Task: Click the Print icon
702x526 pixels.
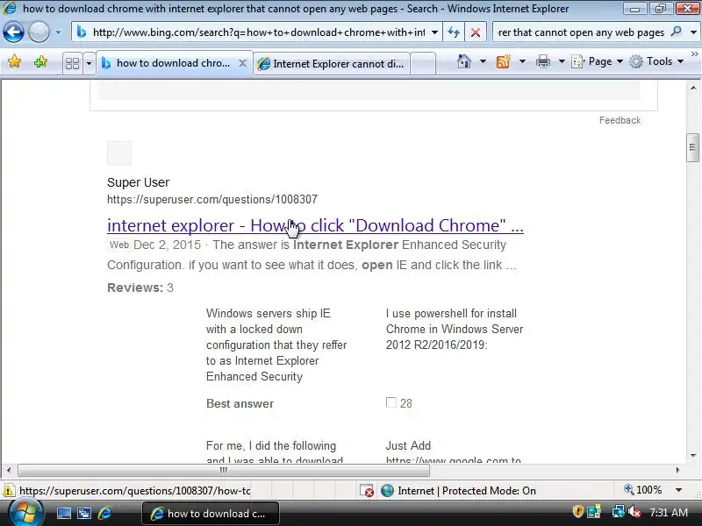Action: tap(542, 61)
